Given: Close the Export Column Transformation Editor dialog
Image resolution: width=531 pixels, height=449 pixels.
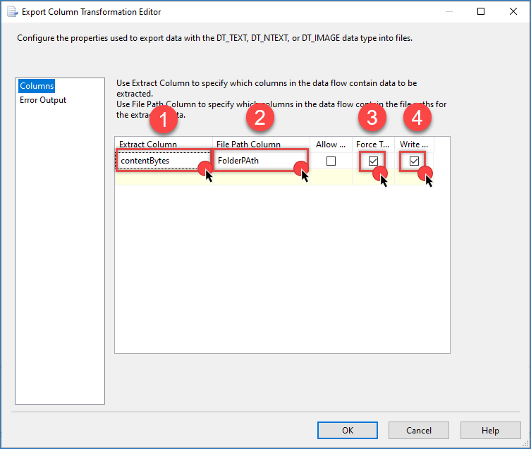Looking at the screenshot, I should 513,12.
